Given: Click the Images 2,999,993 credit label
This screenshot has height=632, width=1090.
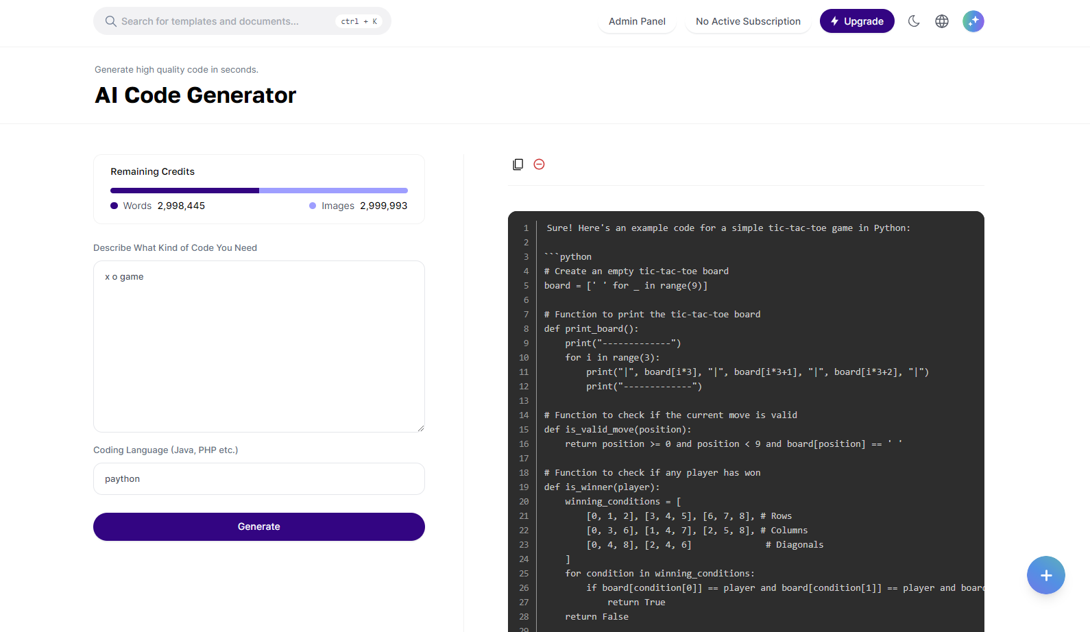Looking at the screenshot, I should tap(358, 206).
